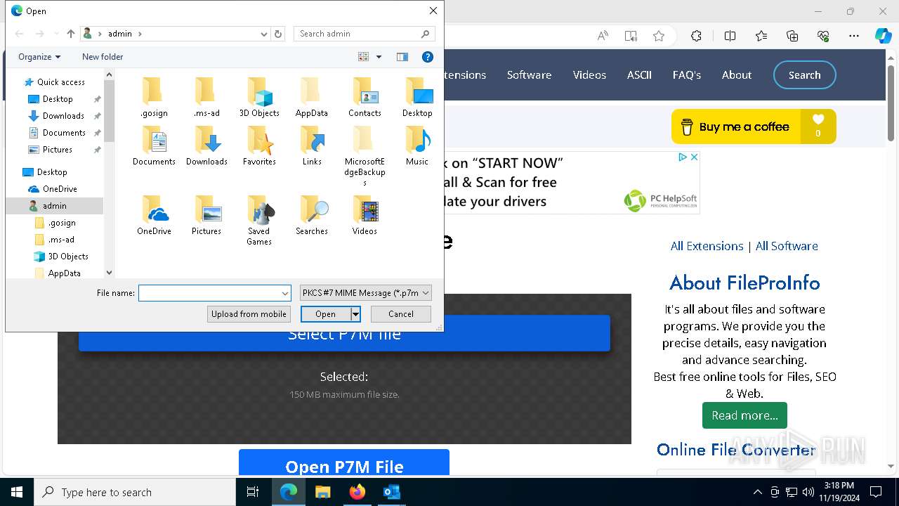Open the Videos menu on website
The width and height of the screenshot is (899, 506).
tap(589, 75)
